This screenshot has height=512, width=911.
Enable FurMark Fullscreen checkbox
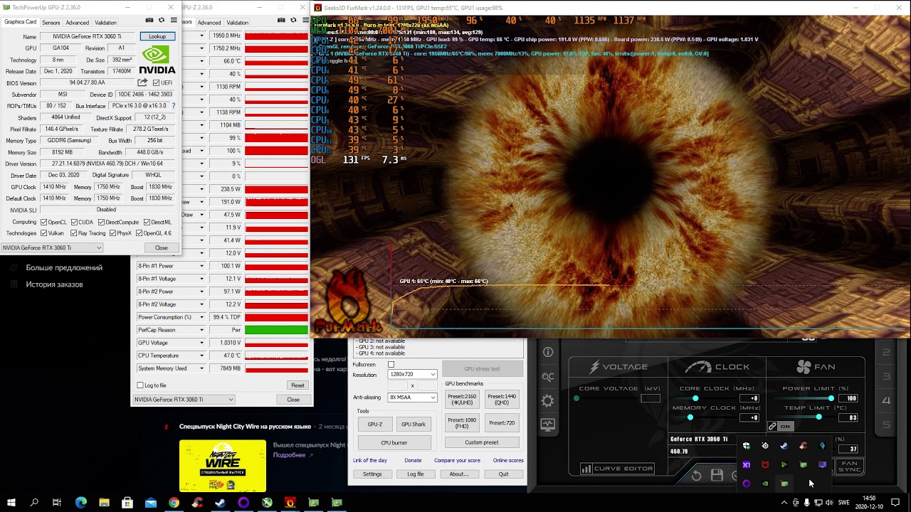coord(391,365)
